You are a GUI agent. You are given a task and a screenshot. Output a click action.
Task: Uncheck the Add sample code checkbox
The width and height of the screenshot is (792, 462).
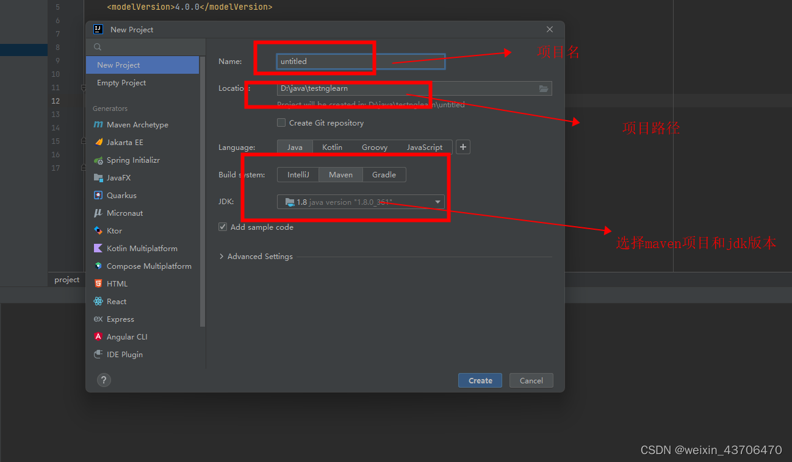click(223, 227)
